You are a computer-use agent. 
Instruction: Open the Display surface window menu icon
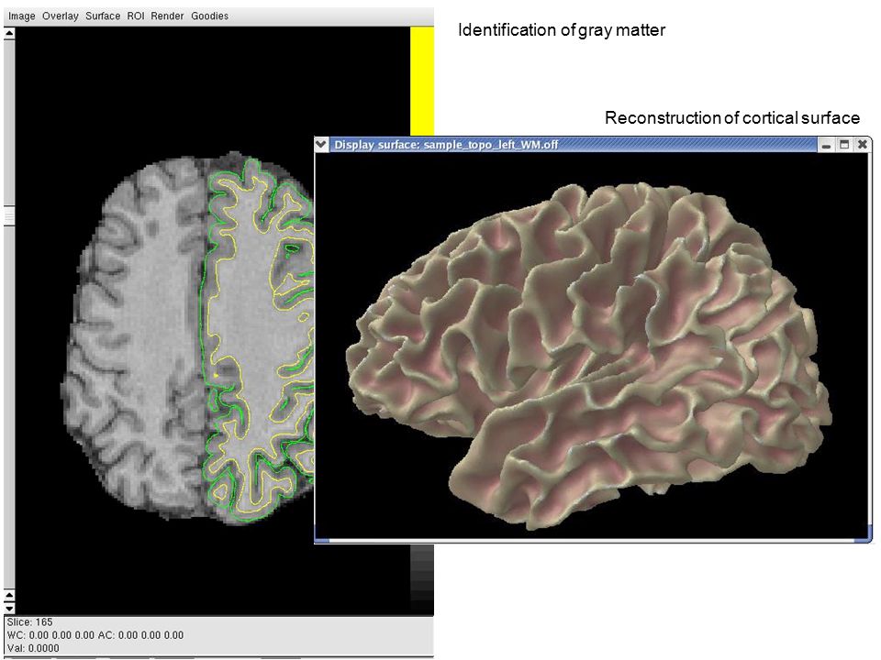coord(321,144)
